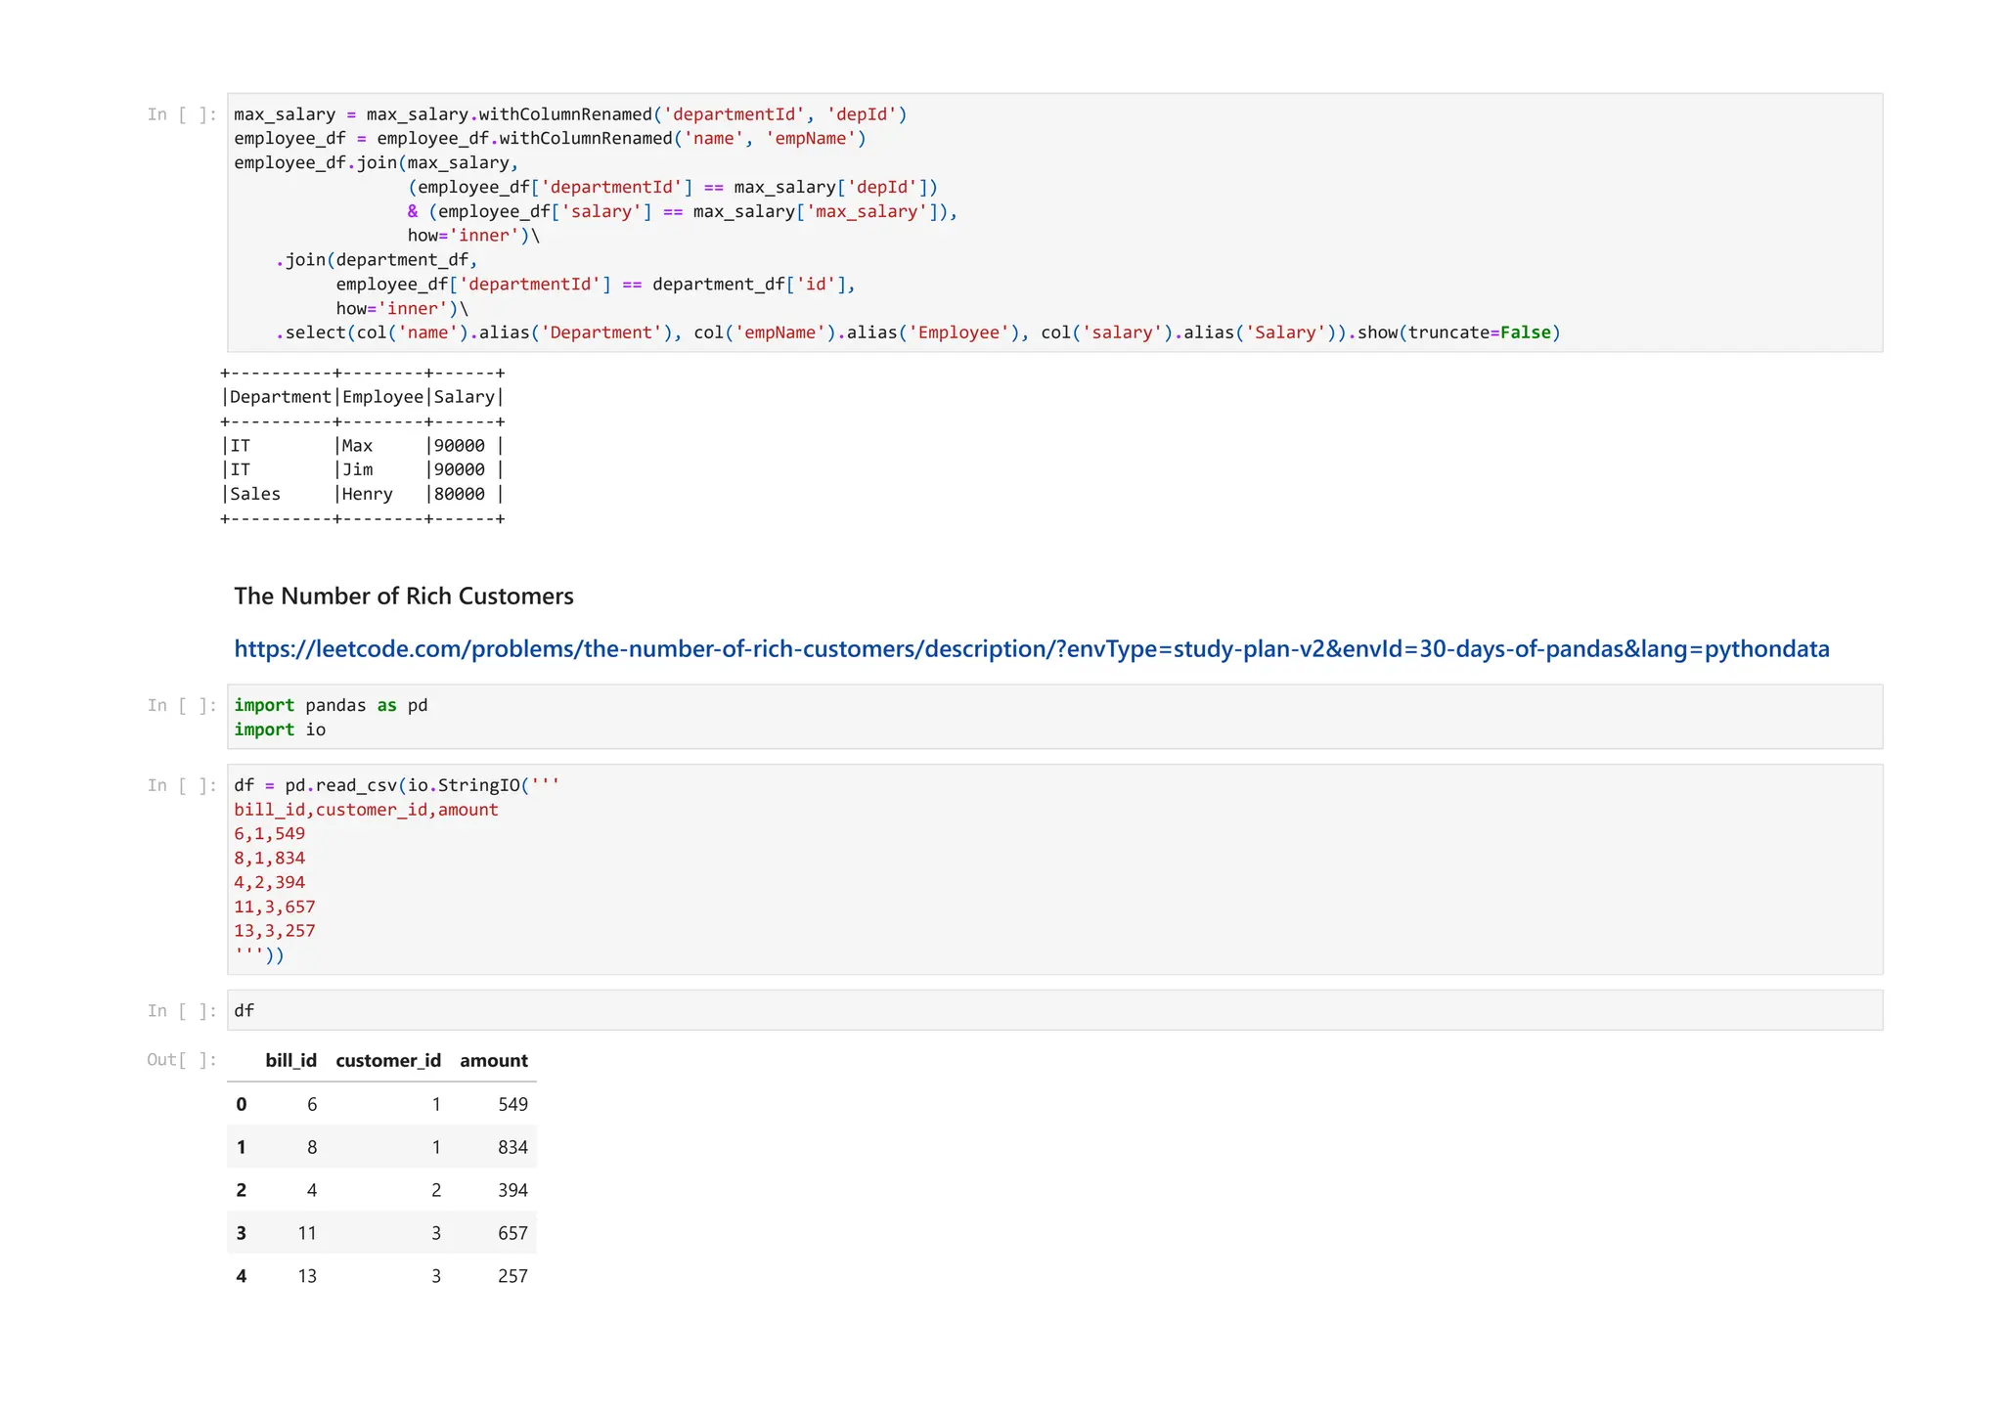This screenshot has height=1415, width=2003.
Task: Click bill_id value 11 in the table
Action: click(x=307, y=1233)
